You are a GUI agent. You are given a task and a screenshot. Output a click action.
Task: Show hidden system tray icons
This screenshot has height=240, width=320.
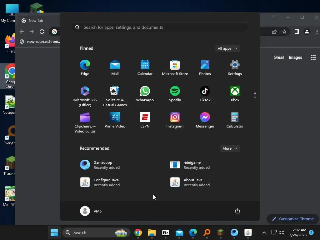(264, 232)
